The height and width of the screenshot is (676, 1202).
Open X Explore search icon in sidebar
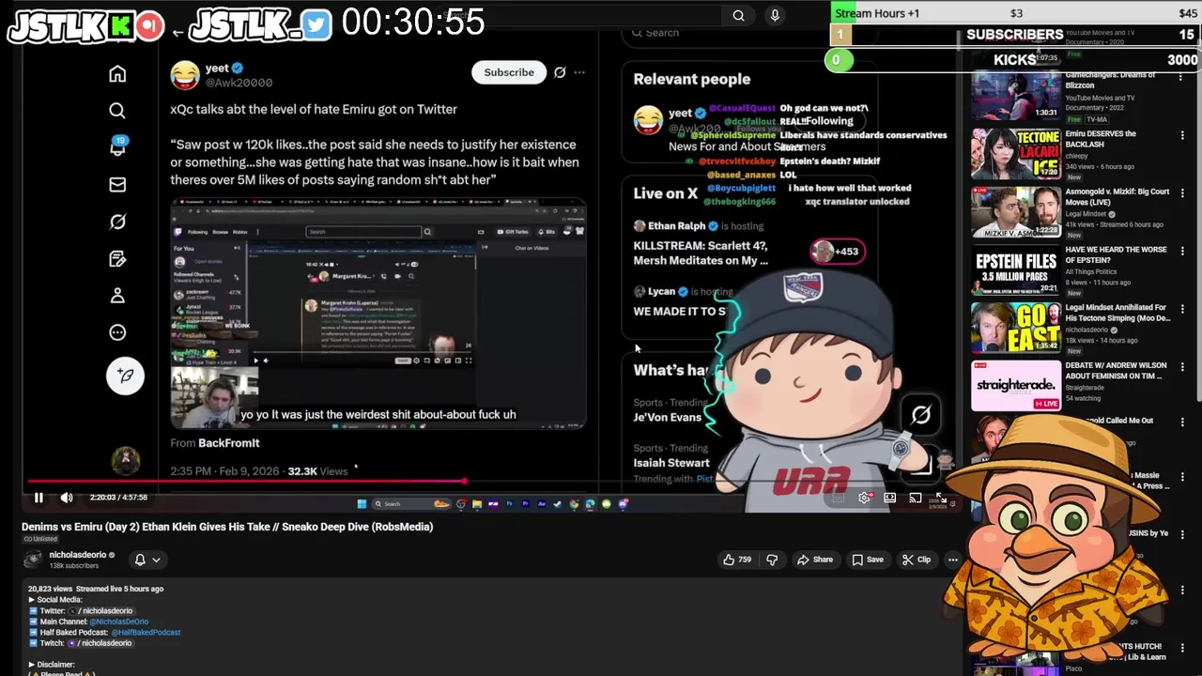[x=117, y=111]
